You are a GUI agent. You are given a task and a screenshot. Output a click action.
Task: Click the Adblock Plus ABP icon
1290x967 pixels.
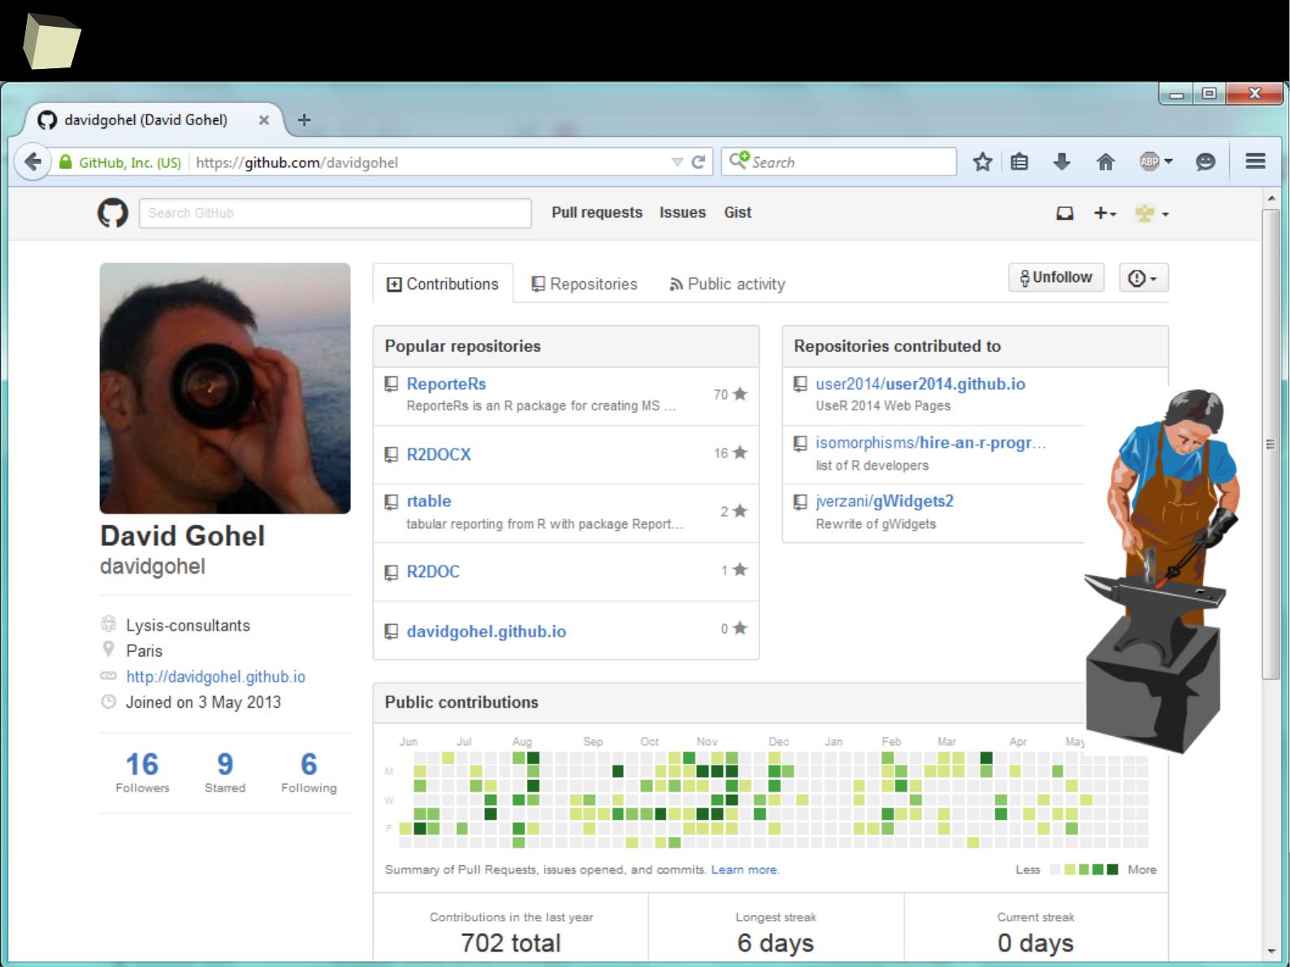pos(1149,162)
